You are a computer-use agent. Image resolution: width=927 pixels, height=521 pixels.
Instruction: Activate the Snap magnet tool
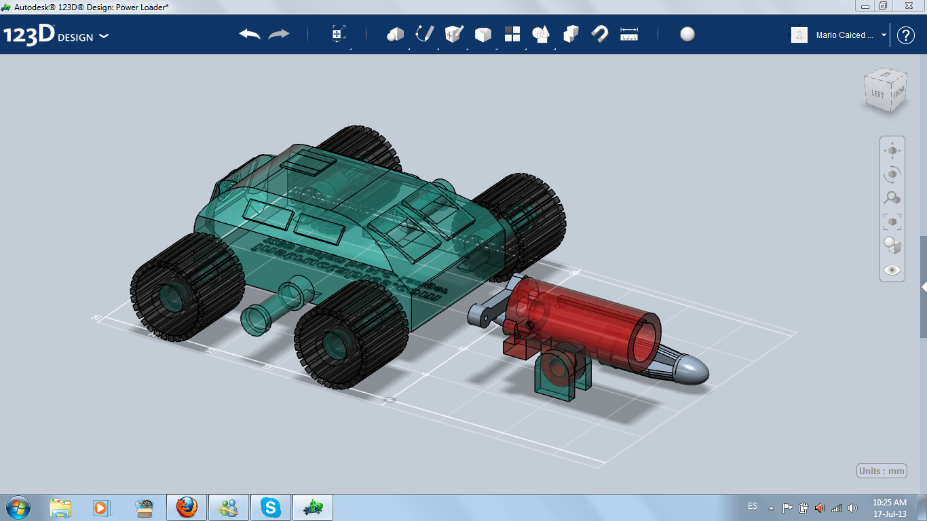point(600,34)
